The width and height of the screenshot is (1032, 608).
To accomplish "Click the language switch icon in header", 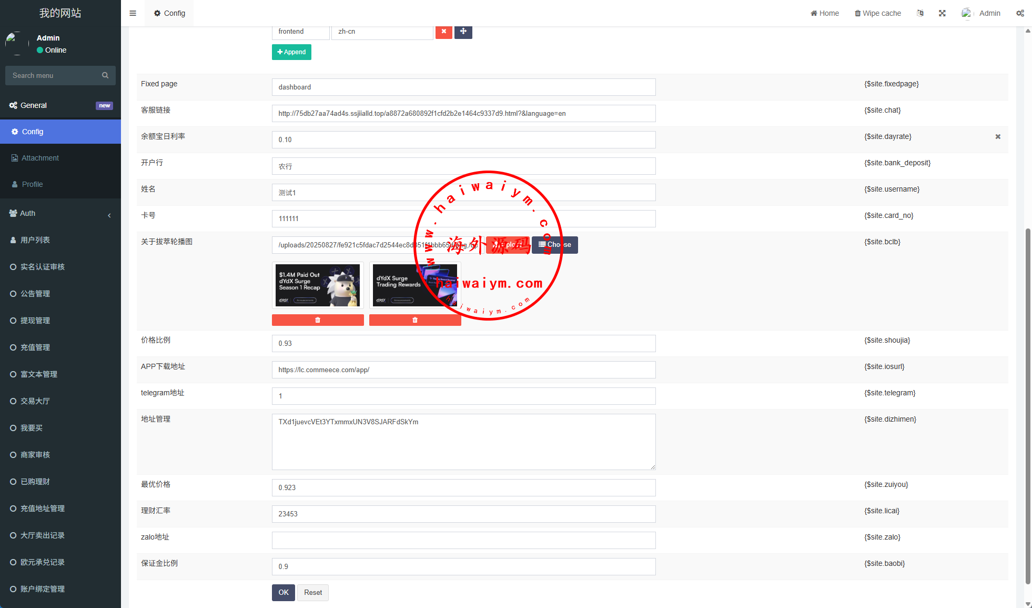I will pyautogui.click(x=920, y=13).
